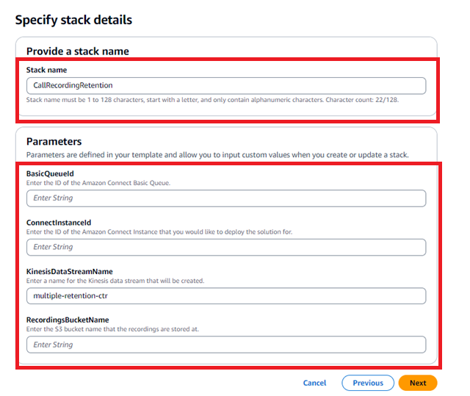Click the "Specify stack details" page heading
The image size is (470, 396).
[x=73, y=20]
